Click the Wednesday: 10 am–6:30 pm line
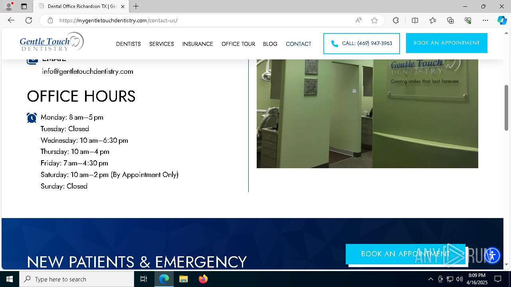Screen dimensions: 511x287 (84, 140)
